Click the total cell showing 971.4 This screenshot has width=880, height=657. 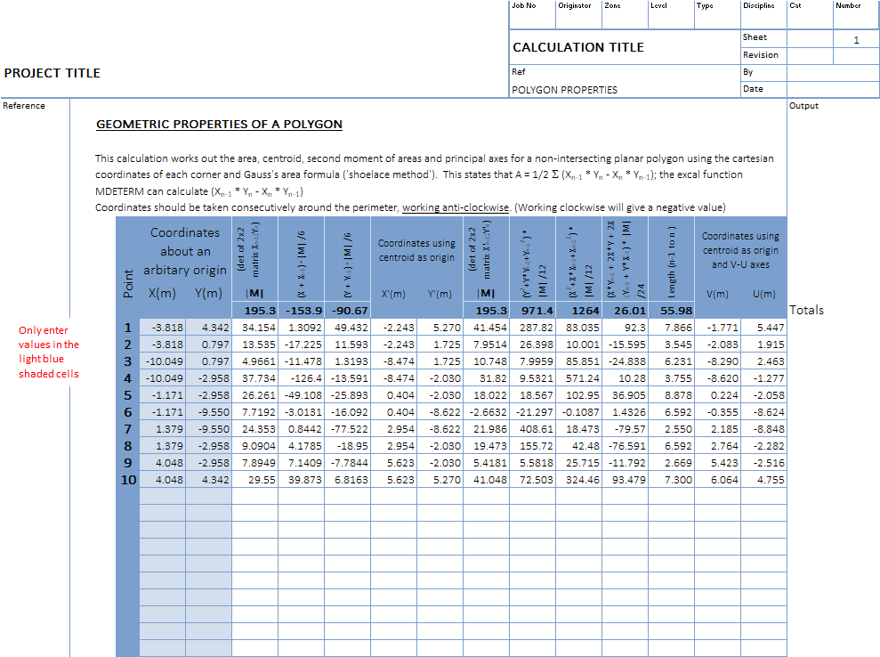(x=533, y=311)
